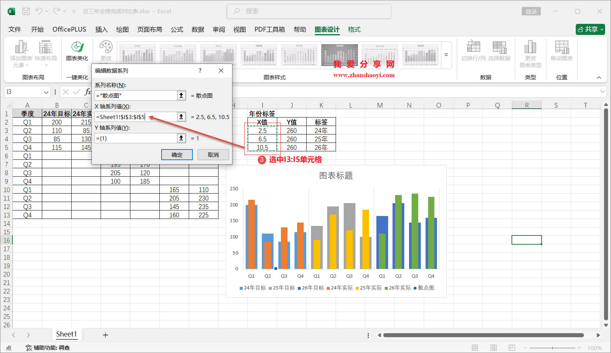Select the Sheet1 worksheet tab
Screen dimensions: 611x353
[66, 334]
